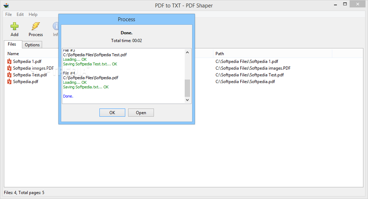Click the PDF icon beside Softpedia Test.pdf
This screenshot has width=368, height=199.
click(x=10, y=75)
